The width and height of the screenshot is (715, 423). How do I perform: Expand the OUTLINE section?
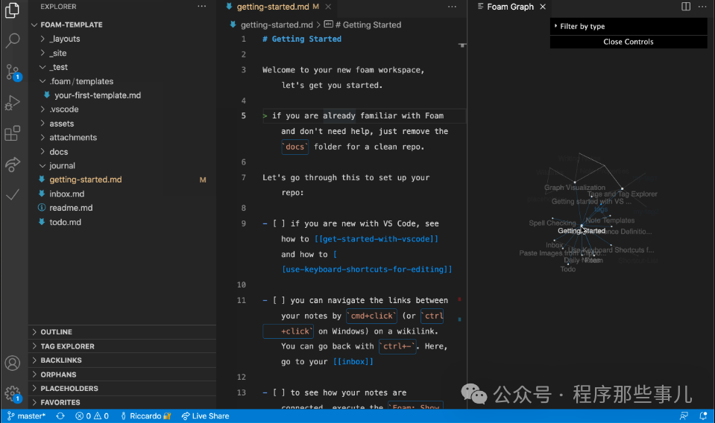pos(122,332)
